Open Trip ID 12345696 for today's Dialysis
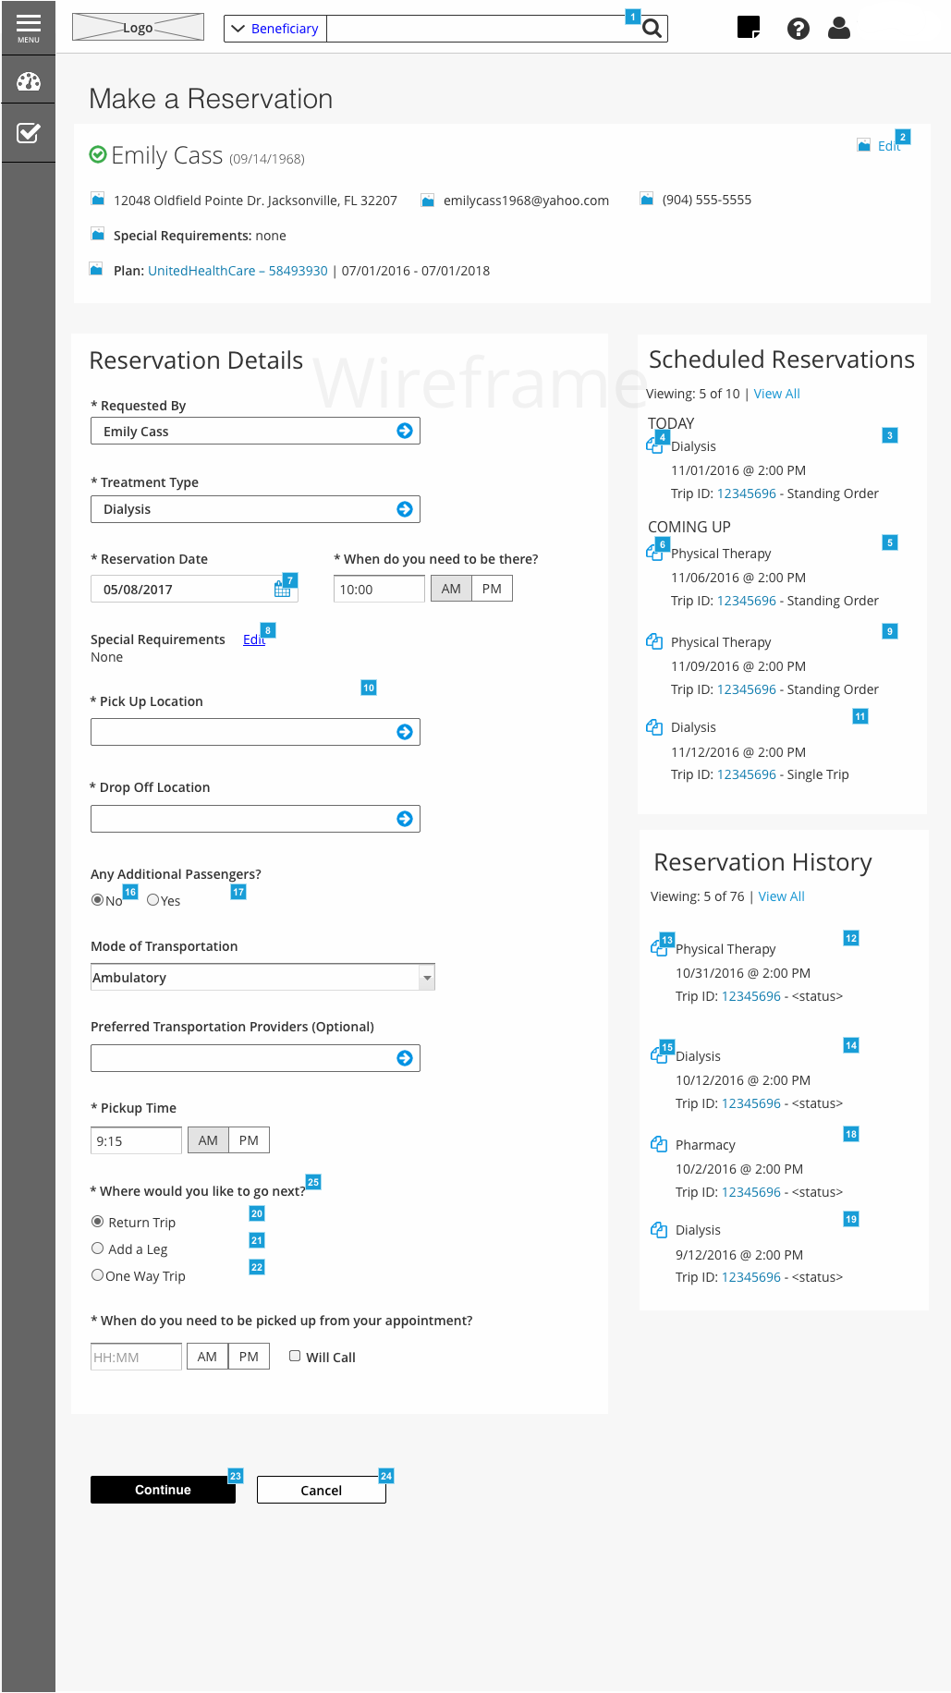 [747, 493]
